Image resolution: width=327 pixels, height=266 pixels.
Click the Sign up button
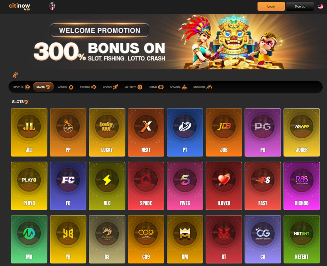tap(300, 6)
